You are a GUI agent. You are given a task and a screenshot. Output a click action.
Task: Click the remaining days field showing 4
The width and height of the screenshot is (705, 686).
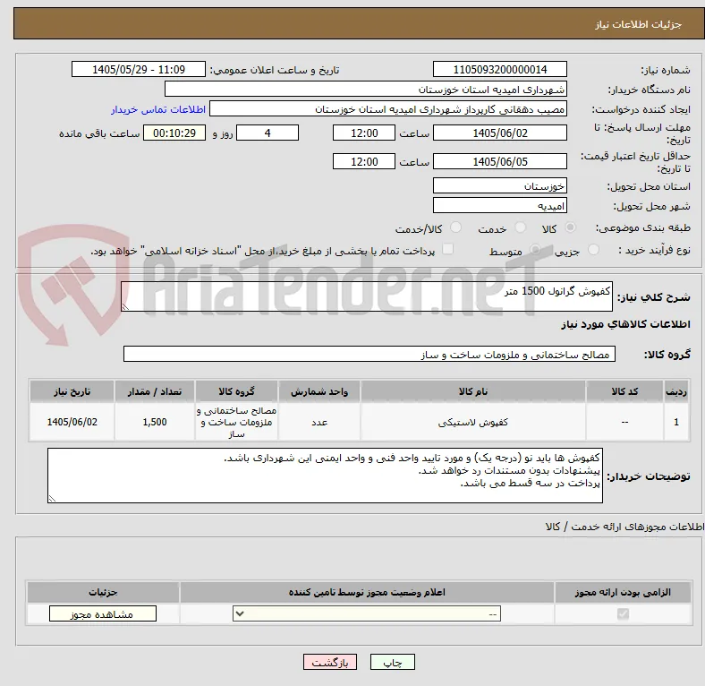click(268, 133)
